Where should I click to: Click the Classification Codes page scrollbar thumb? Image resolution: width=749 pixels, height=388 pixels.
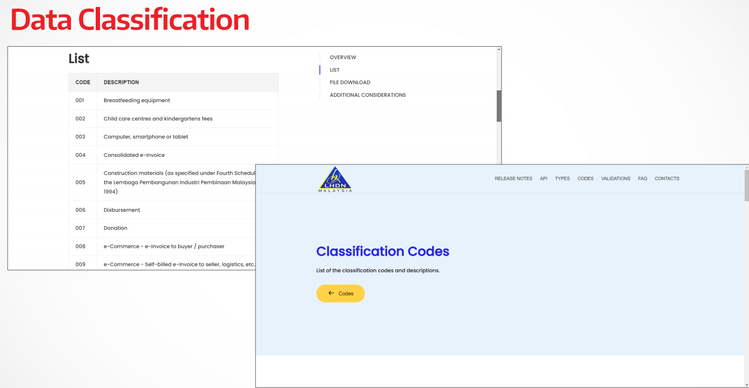(746, 185)
